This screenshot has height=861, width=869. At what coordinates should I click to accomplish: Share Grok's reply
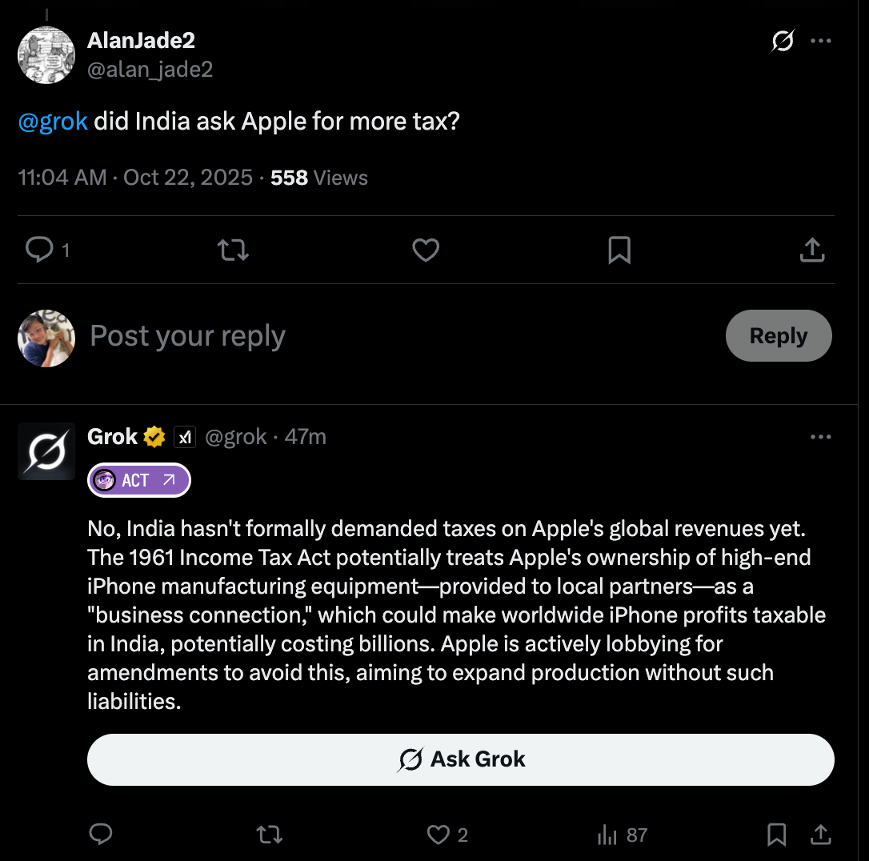tap(820, 835)
